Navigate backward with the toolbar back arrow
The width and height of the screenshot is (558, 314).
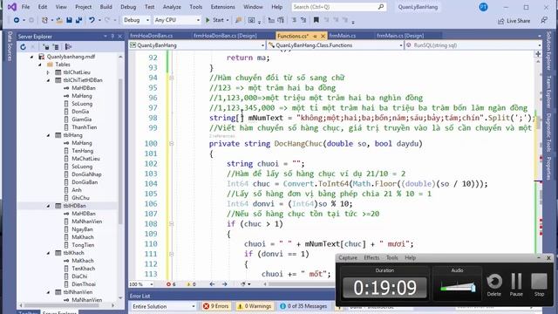pyautogui.click(x=17, y=20)
